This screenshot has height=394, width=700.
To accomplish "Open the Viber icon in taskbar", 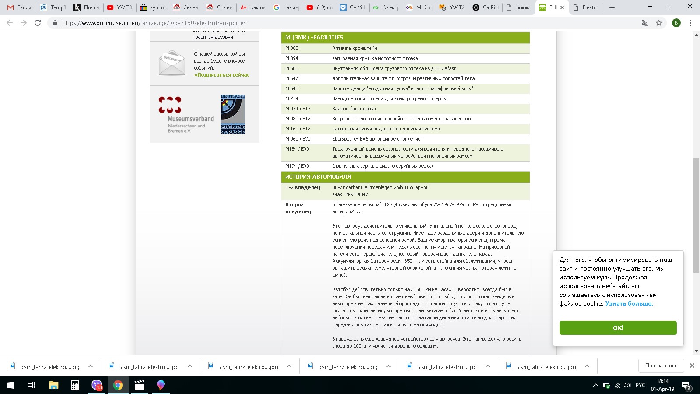I will point(97,385).
